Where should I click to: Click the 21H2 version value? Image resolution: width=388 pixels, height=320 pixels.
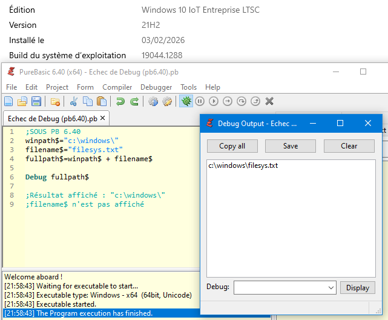point(151,25)
